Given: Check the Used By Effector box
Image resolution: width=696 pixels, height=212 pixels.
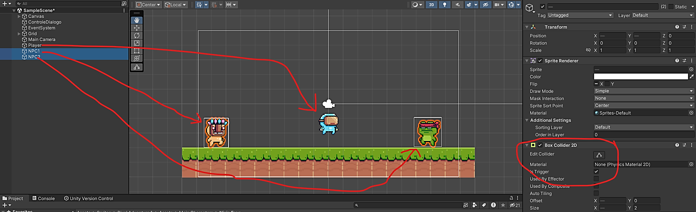Looking at the screenshot, I should [596, 179].
